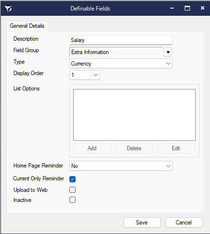Open the Field Group dropdown arrow

tap(168, 52)
